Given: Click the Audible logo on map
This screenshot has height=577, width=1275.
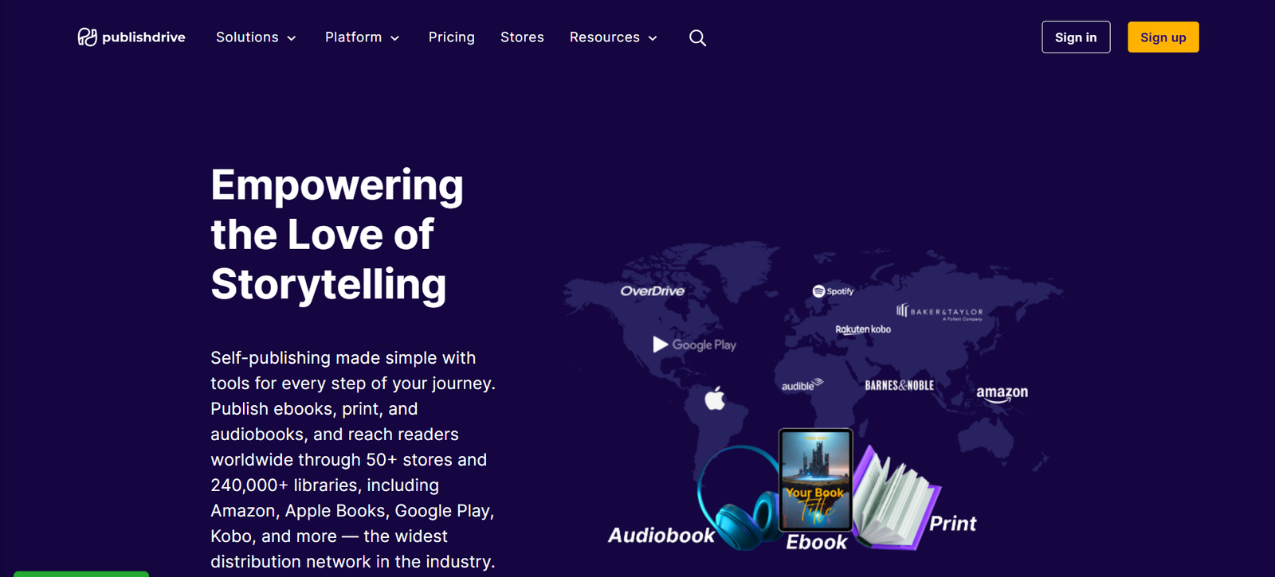Looking at the screenshot, I should click(x=802, y=385).
